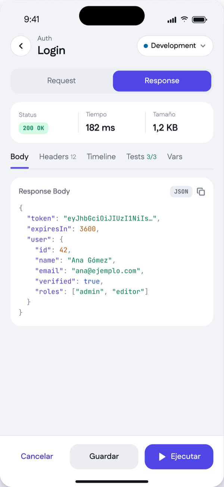Click the "editor" role string
224x487 pixels.
click(128, 291)
